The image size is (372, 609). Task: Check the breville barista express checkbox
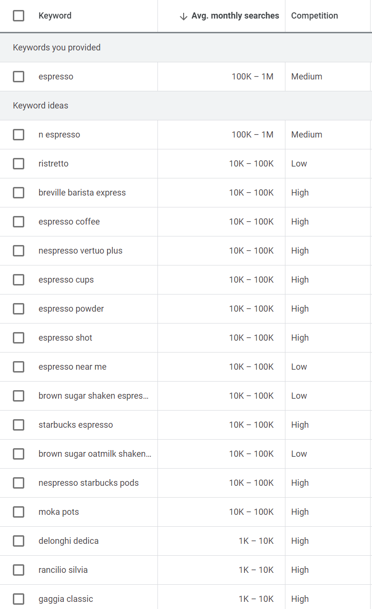click(19, 193)
